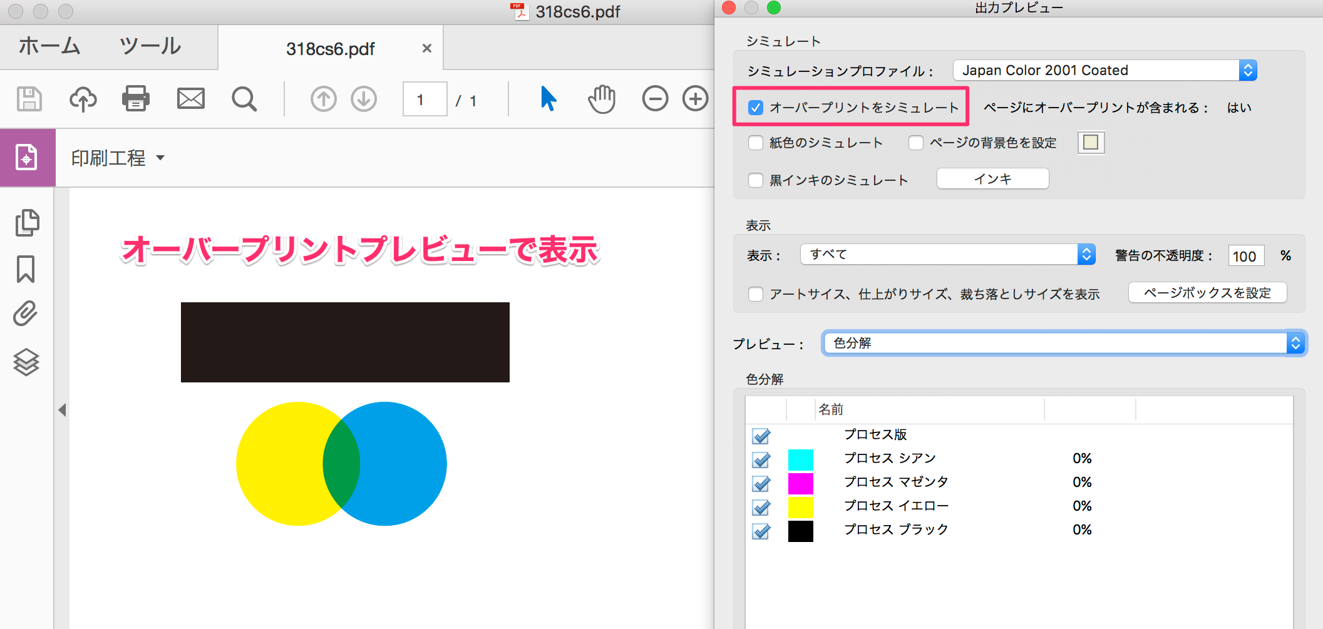The height and width of the screenshot is (629, 1323).
Task: Disable オーバープリントをシミュレート checkbox
Action: 756,107
